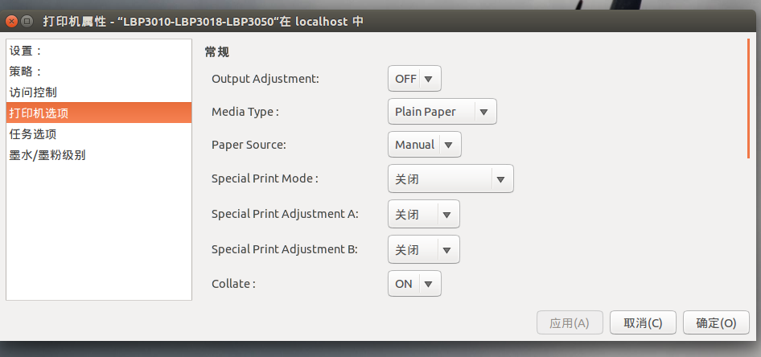Expand the Special Print Mode dropdown

(450, 179)
